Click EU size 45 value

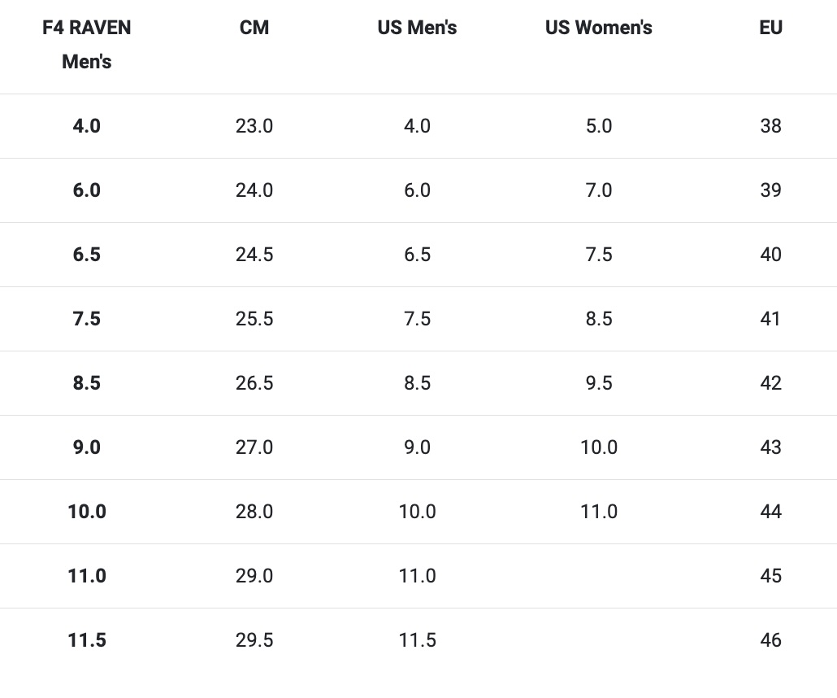point(770,576)
